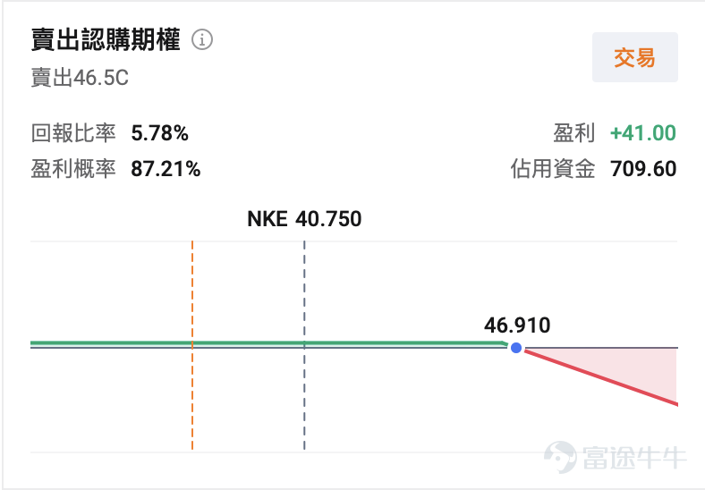Select the NKE 40.750 price label
The image size is (705, 490).
[x=304, y=219]
